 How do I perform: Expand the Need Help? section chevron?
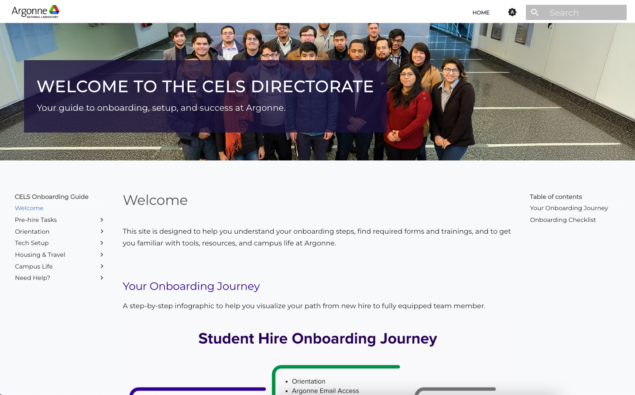pyautogui.click(x=101, y=277)
